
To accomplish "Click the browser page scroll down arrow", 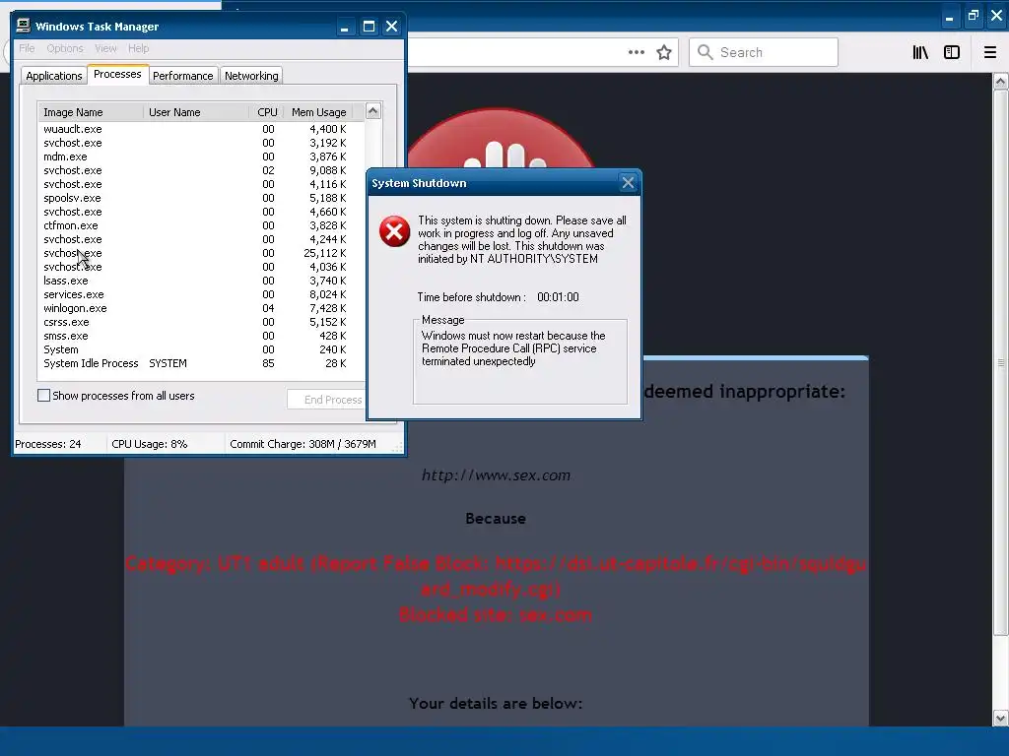I will coord(1000,718).
